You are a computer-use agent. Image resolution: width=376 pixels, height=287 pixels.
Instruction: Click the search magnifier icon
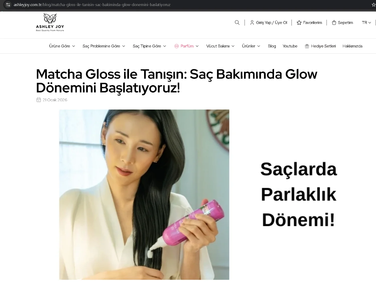(x=237, y=23)
